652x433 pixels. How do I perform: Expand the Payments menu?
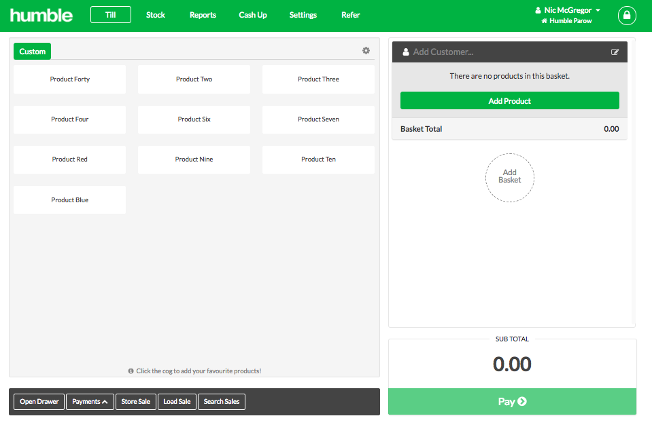click(x=90, y=402)
